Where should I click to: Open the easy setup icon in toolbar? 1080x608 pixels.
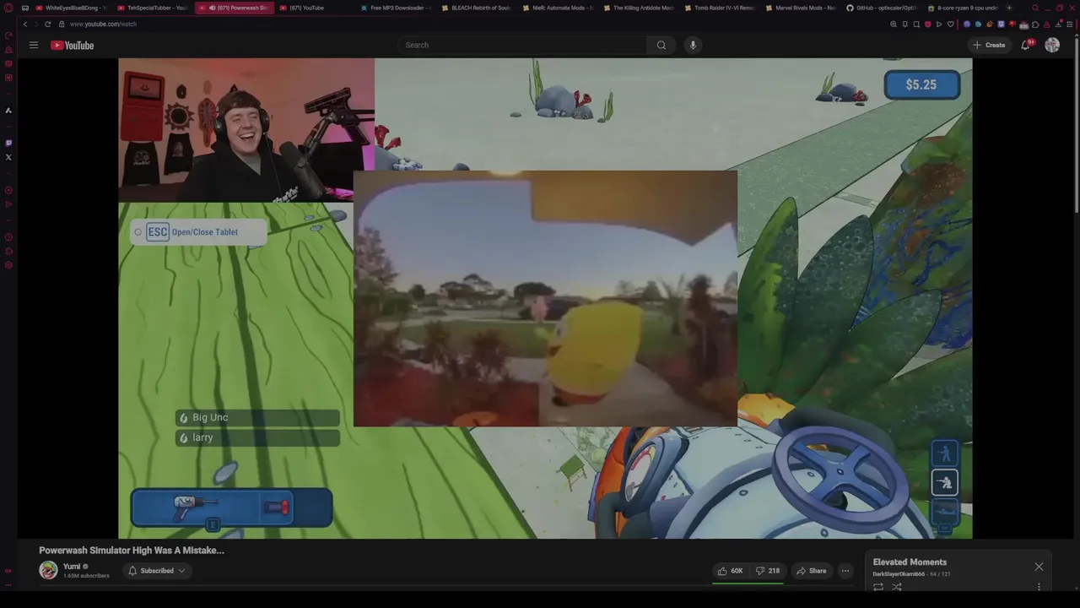point(1070,24)
